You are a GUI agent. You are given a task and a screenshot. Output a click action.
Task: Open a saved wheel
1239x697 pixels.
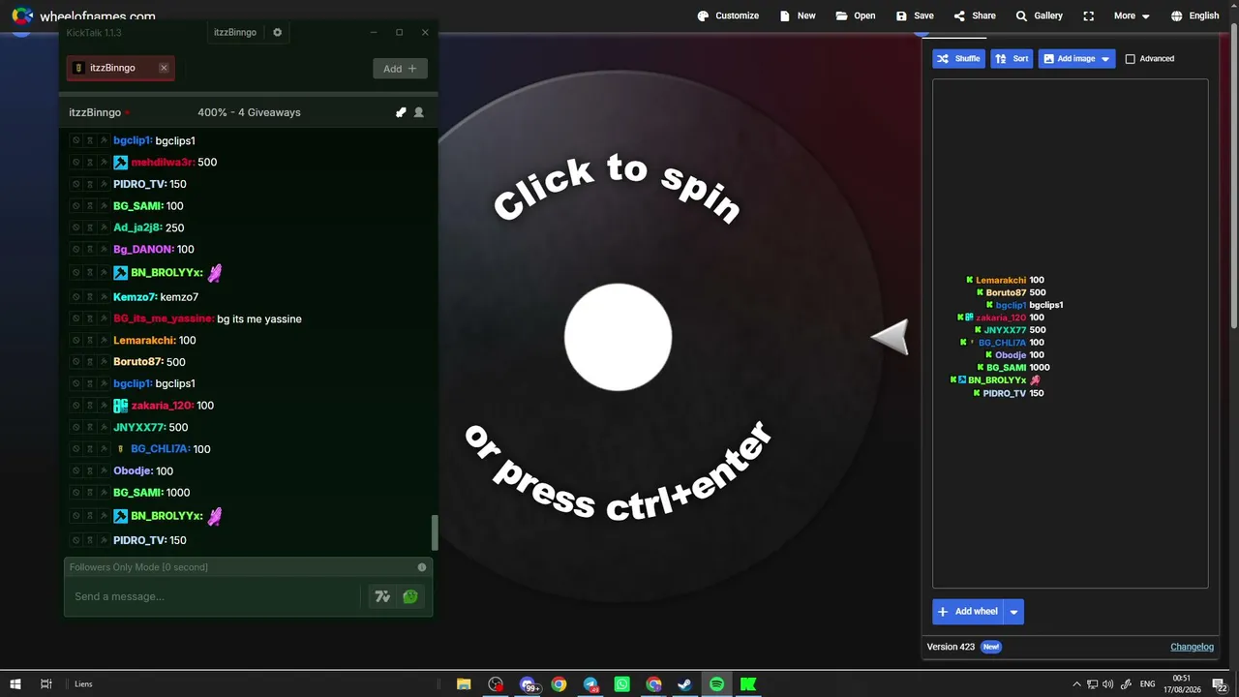point(856,15)
